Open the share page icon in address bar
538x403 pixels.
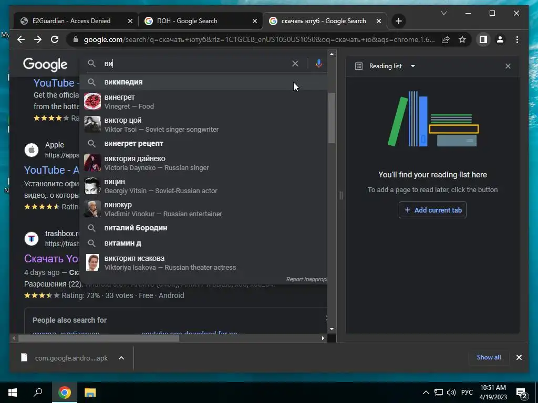[x=446, y=40]
